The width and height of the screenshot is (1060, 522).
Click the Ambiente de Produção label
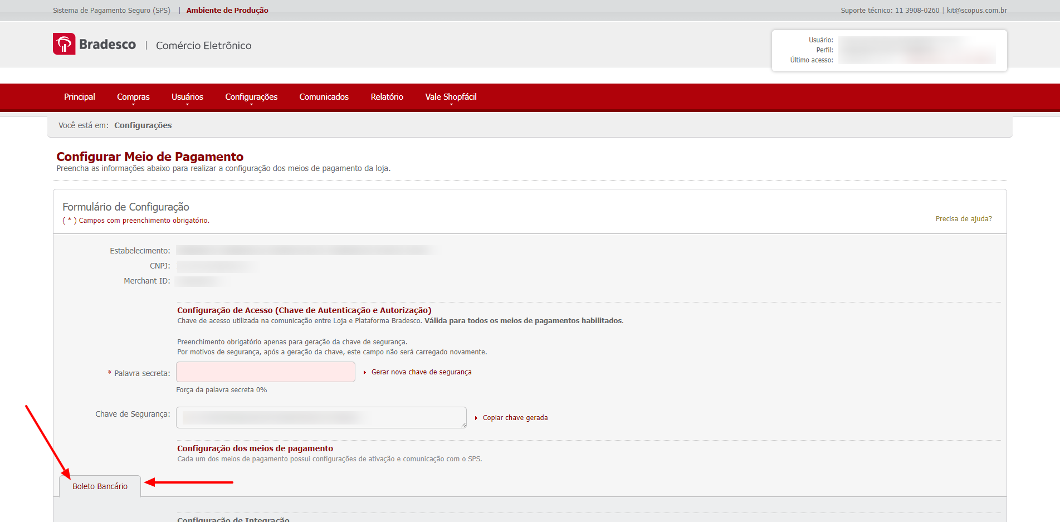coord(227,11)
